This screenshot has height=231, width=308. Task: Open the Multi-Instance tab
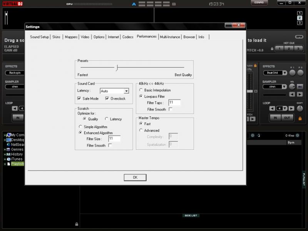[170, 37]
